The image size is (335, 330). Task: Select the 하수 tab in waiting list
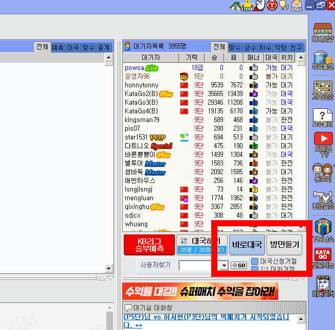265,48
